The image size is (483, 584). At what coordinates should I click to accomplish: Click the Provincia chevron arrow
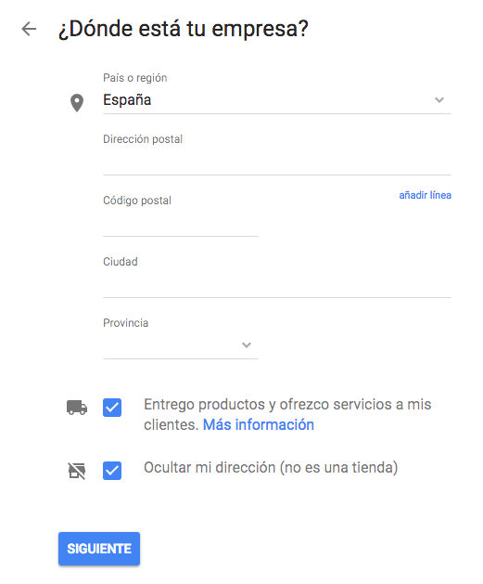247,345
